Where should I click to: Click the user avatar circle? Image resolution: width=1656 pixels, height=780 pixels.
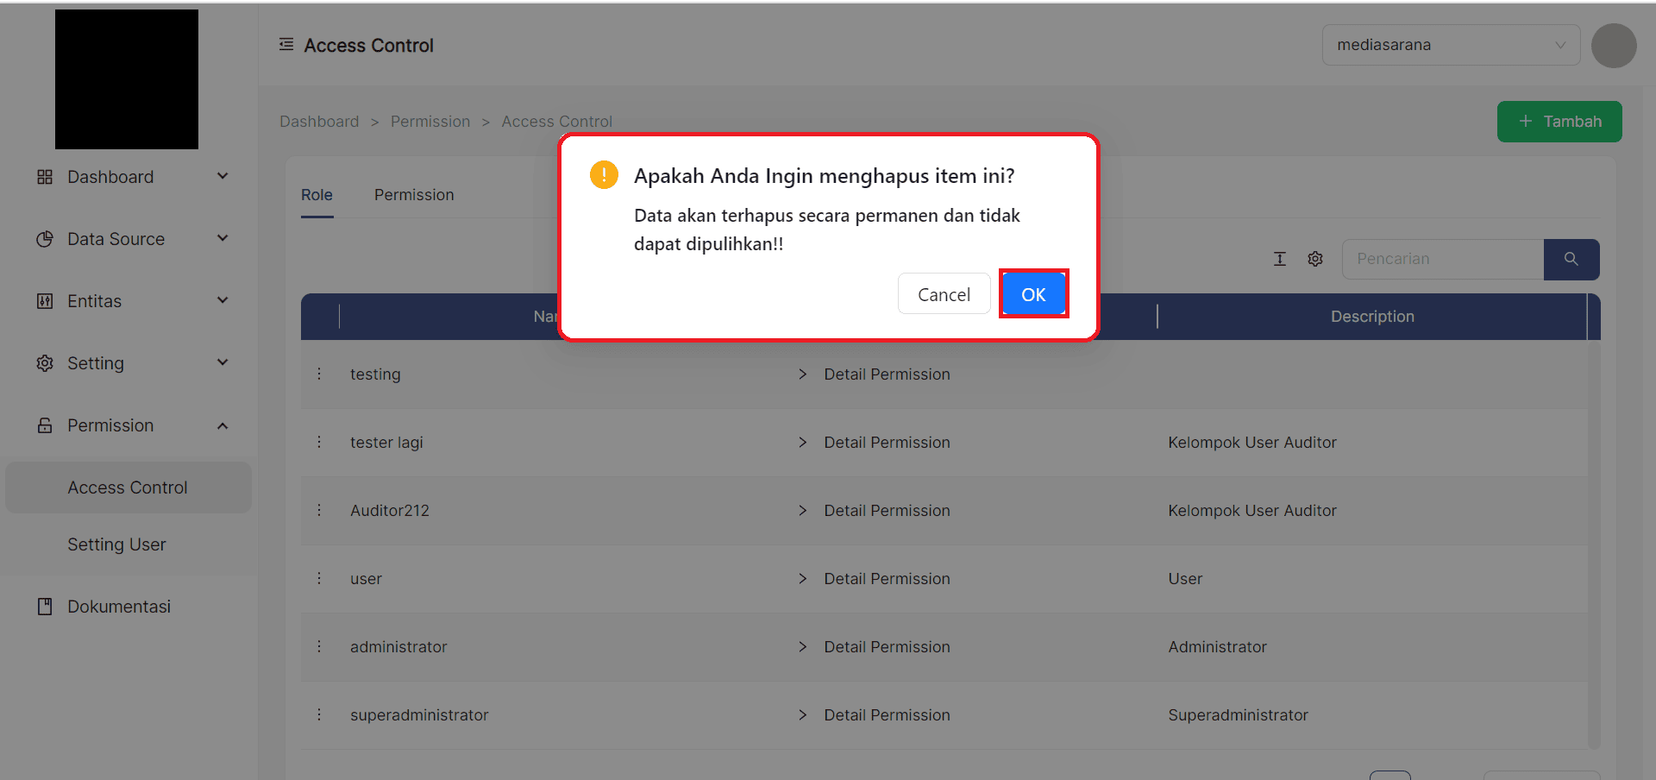[1613, 46]
